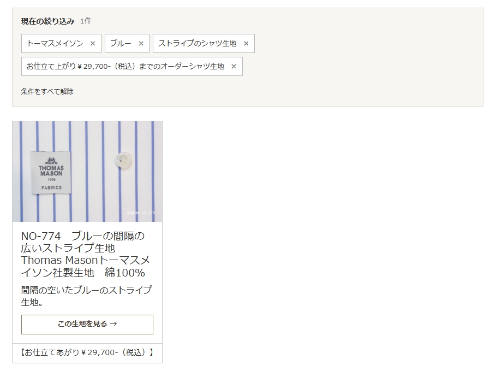Select the トーマスメイソン filter tag label
496x365 pixels.
(x=55, y=43)
